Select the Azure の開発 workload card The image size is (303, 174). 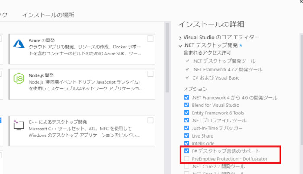click(82, 49)
